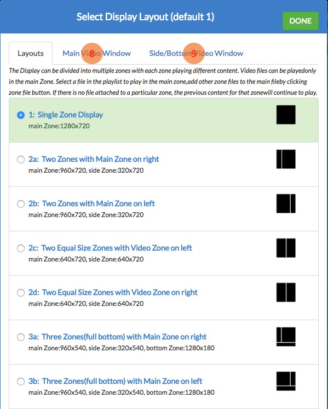The image size is (328, 409).
Task: Choose the 2d layout radio button
Action: [21, 293]
